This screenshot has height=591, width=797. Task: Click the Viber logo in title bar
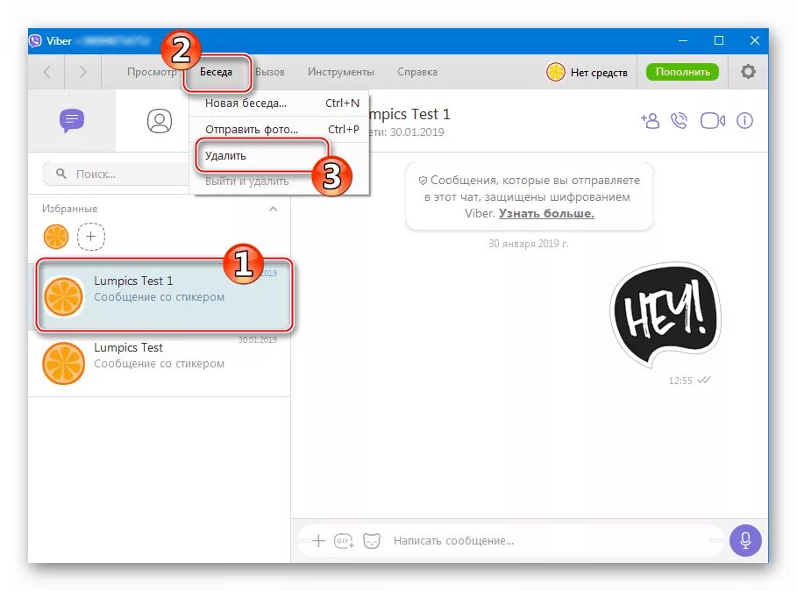36,40
